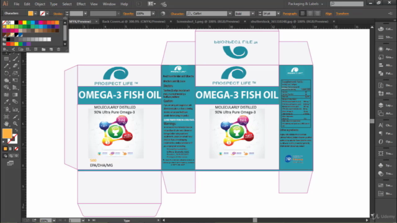The width and height of the screenshot is (397, 223).
Task: Click Change Screen Mode icon
Action: [11, 164]
